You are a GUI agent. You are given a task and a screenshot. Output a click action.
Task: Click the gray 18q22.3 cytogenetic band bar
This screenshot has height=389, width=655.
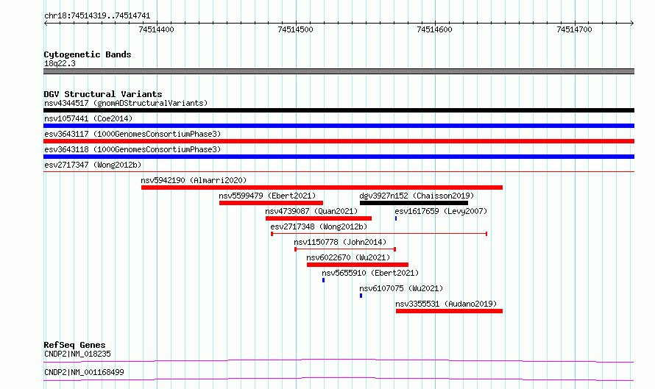pos(339,71)
